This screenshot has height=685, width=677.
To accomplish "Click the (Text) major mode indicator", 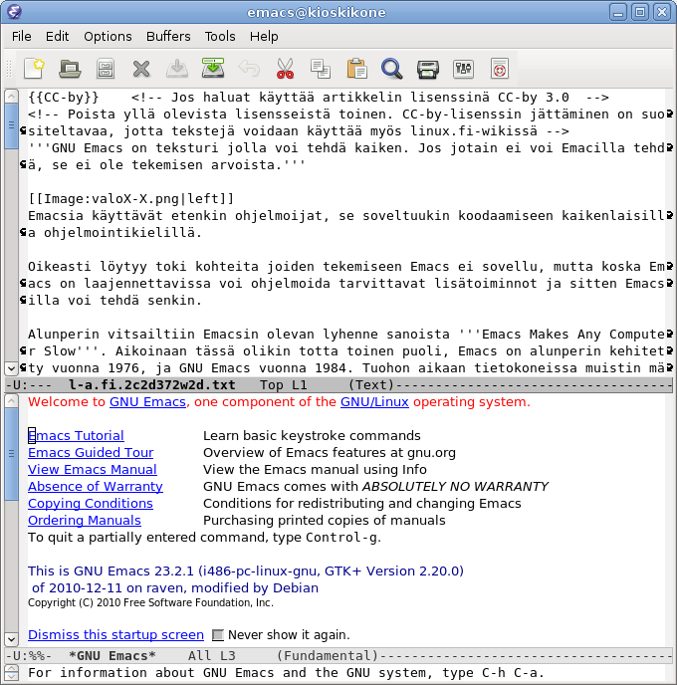I will (371, 385).
